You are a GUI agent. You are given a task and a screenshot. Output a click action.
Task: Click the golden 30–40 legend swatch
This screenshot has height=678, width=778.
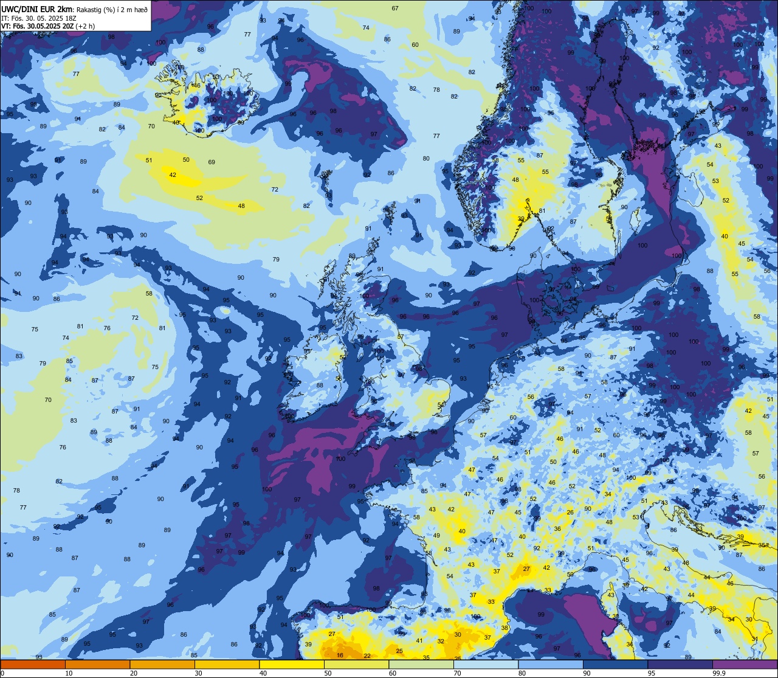coord(227,664)
